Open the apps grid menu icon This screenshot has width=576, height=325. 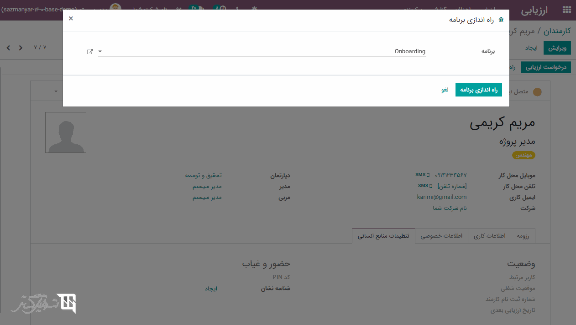566,10
